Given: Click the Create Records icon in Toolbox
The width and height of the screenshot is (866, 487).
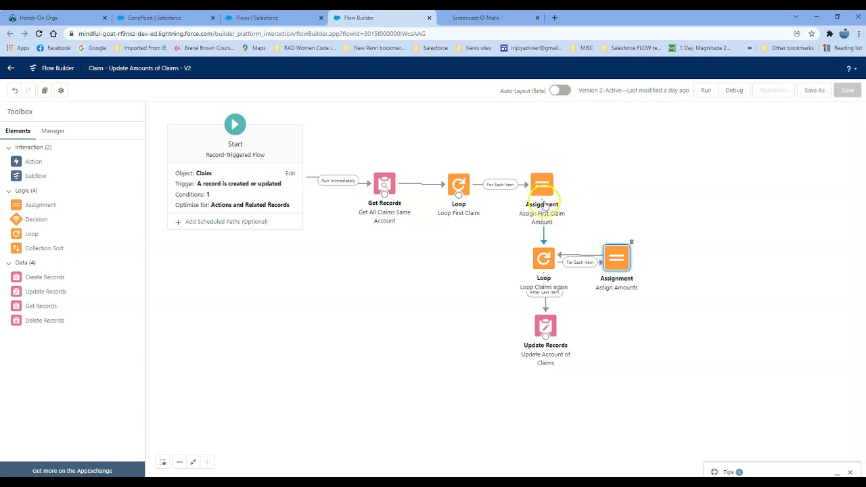Looking at the screenshot, I should click(x=16, y=277).
